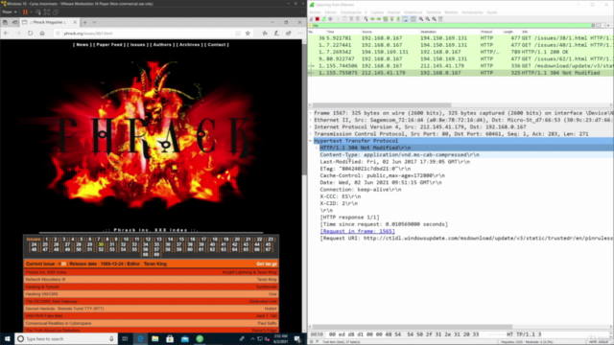This screenshot has height=345, width=614.
Task: Open File Explorer from taskbar
Action: pos(155,338)
